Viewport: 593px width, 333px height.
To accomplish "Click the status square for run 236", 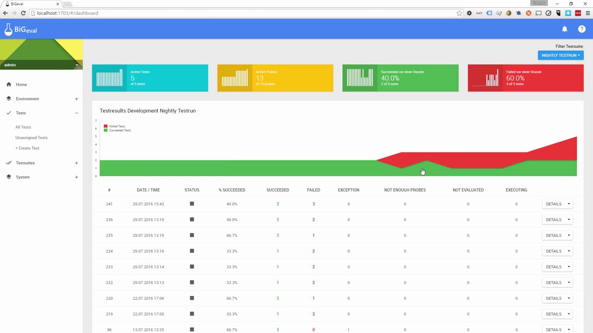I will [x=192, y=219].
